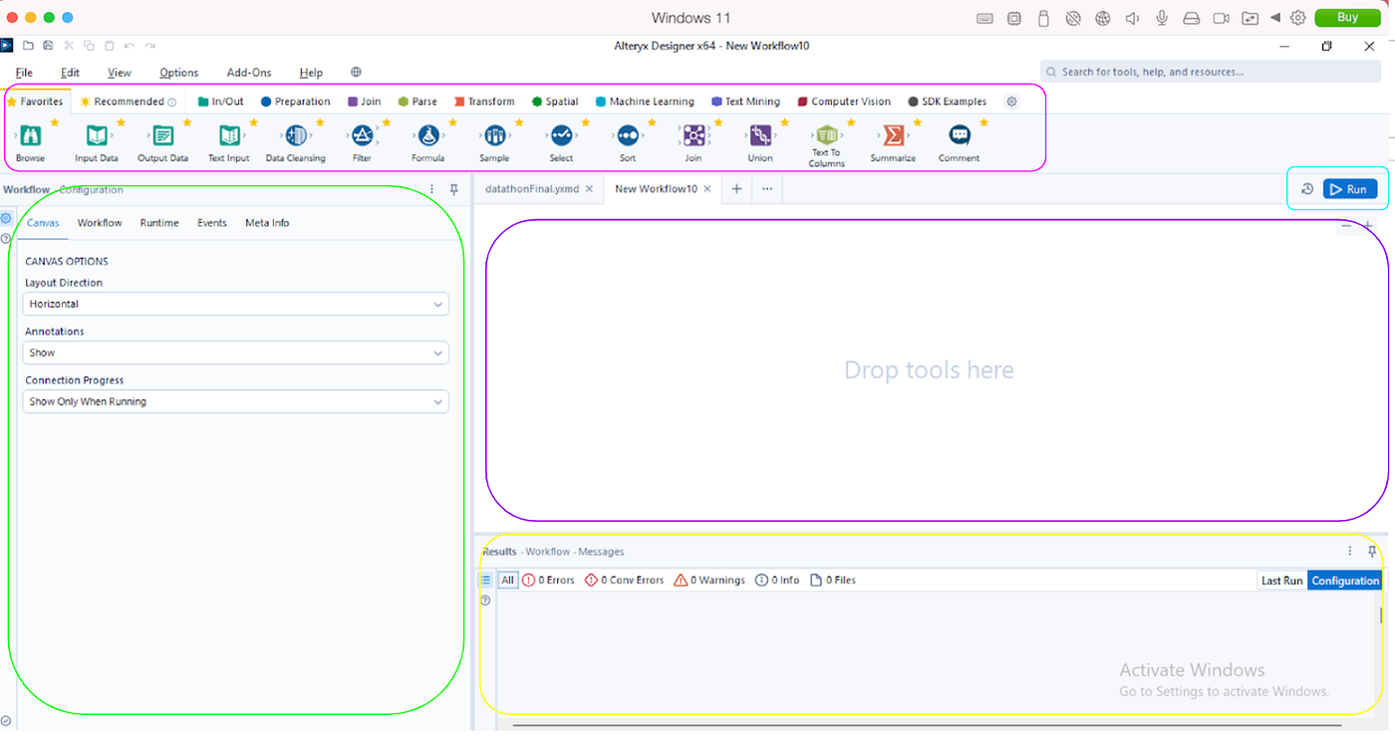Open the File menu
This screenshot has height=735, width=1395.
[x=24, y=73]
